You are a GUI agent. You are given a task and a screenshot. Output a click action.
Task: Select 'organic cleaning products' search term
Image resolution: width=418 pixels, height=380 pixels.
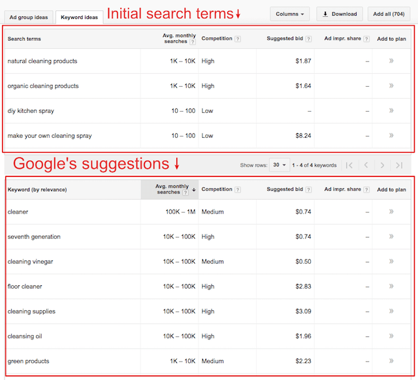(x=43, y=86)
